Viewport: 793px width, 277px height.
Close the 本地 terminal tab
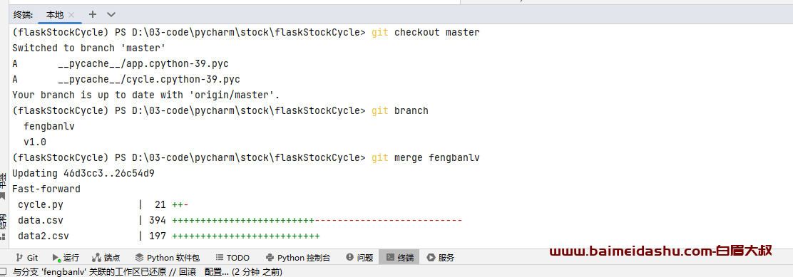(71, 15)
